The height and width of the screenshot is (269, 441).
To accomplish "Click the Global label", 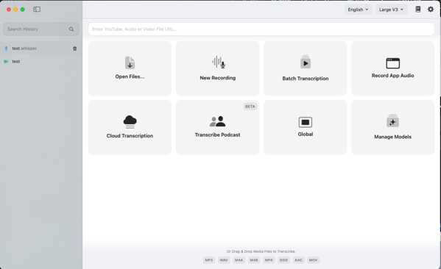I will pos(306,134).
